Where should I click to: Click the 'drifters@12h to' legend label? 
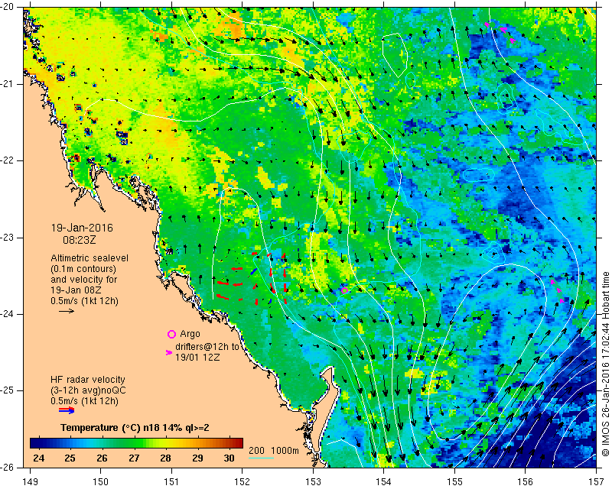point(207,346)
